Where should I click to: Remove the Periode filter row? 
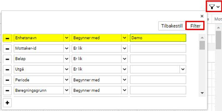click(7, 80)
